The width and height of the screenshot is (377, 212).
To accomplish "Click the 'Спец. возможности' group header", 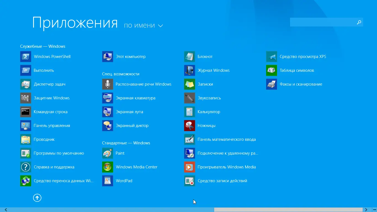I will point(121,74).
